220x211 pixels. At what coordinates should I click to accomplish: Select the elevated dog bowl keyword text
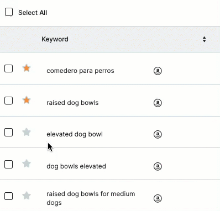[75, 134]
